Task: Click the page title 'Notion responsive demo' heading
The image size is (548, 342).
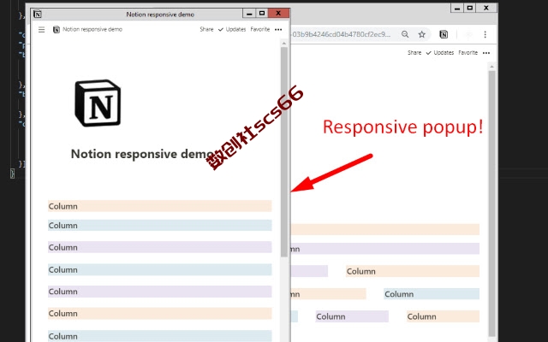Action: click(x=142, y=154)
